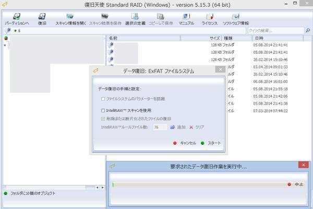Toggle 削除または断片化されたファイルの復旧 checkbox

click(103, 119)
